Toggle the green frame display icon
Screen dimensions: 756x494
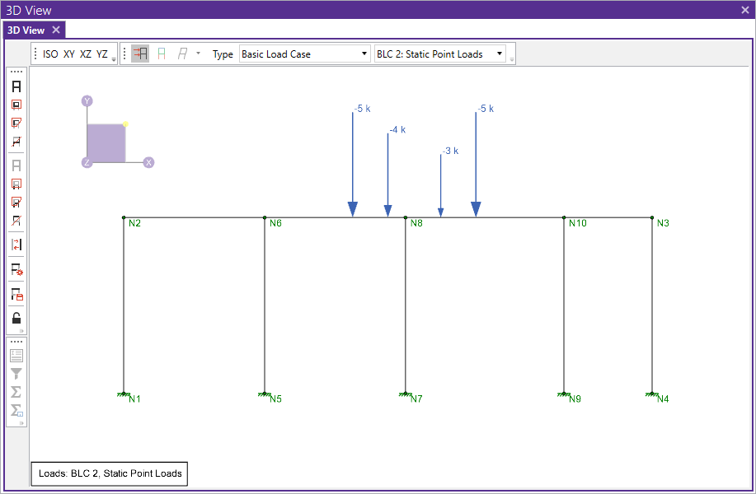[x=162, y=54]
